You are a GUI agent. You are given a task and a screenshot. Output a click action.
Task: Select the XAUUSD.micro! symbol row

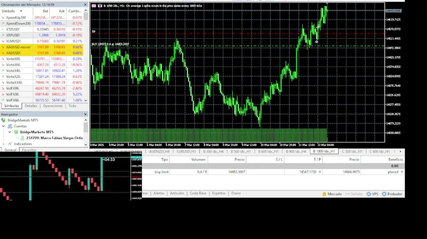[42, 47]
